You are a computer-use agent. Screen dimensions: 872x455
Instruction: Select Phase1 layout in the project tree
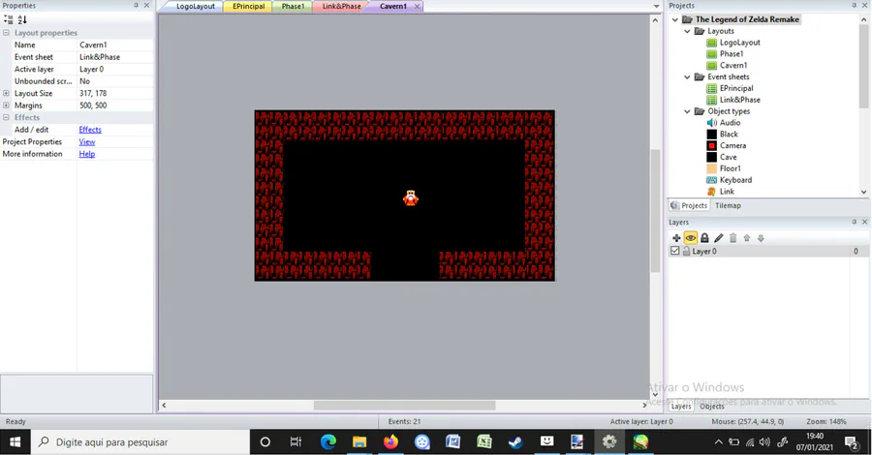pyautogui.click(x=732, y=54)
